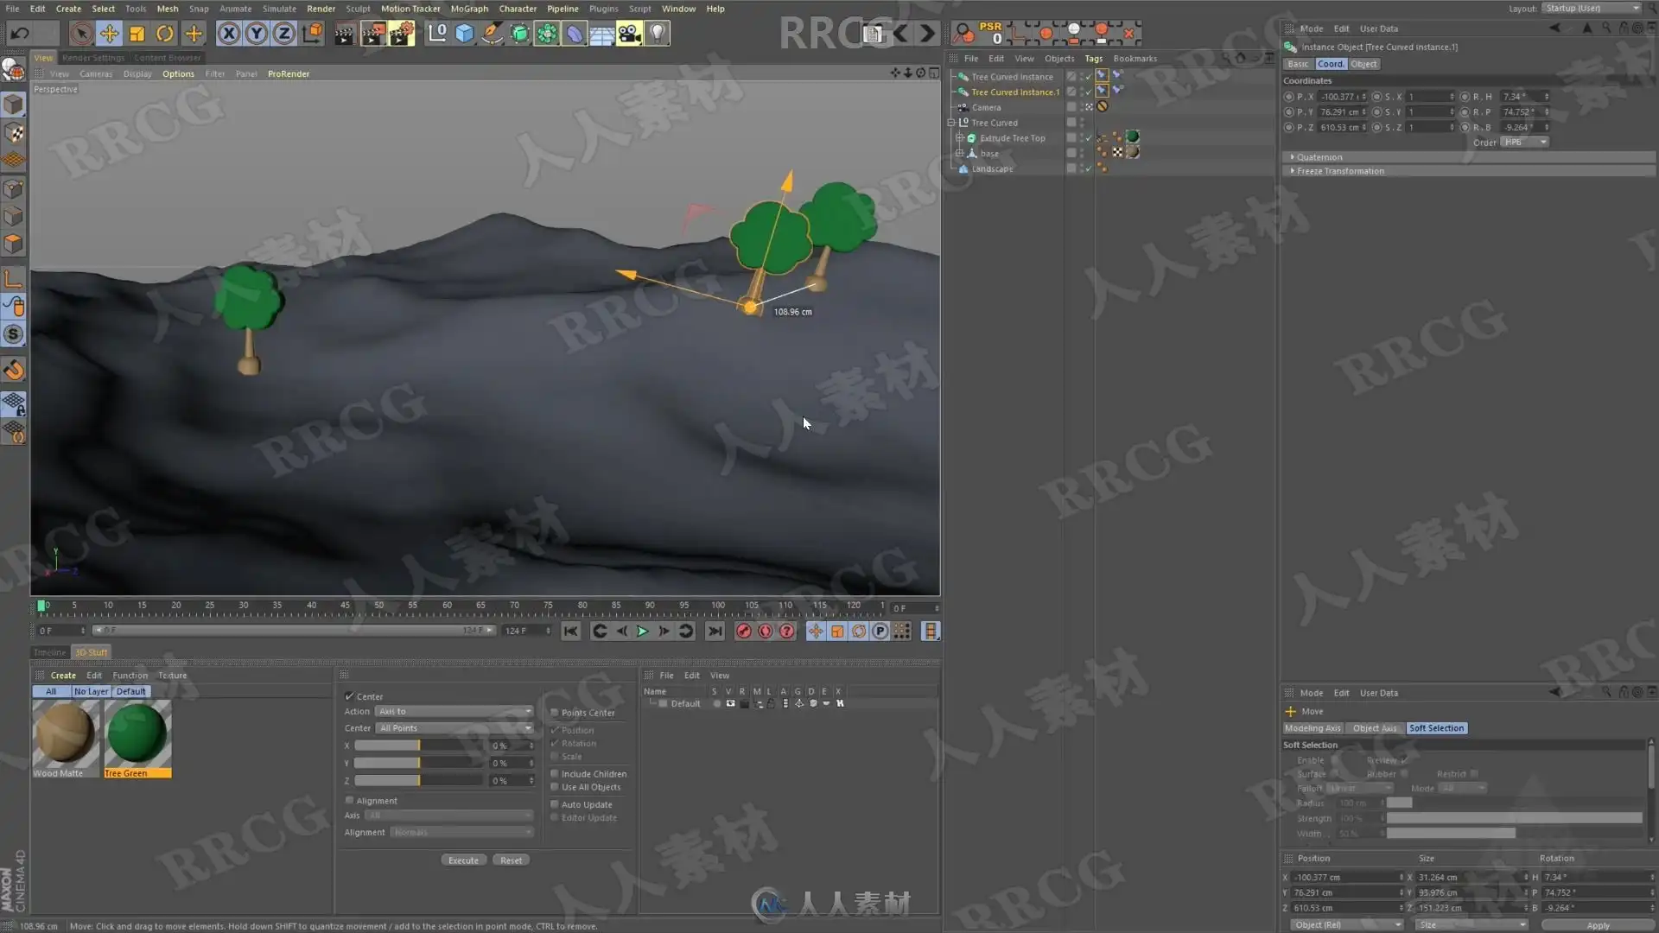Click the Undo arrow icon

(20, 34)
